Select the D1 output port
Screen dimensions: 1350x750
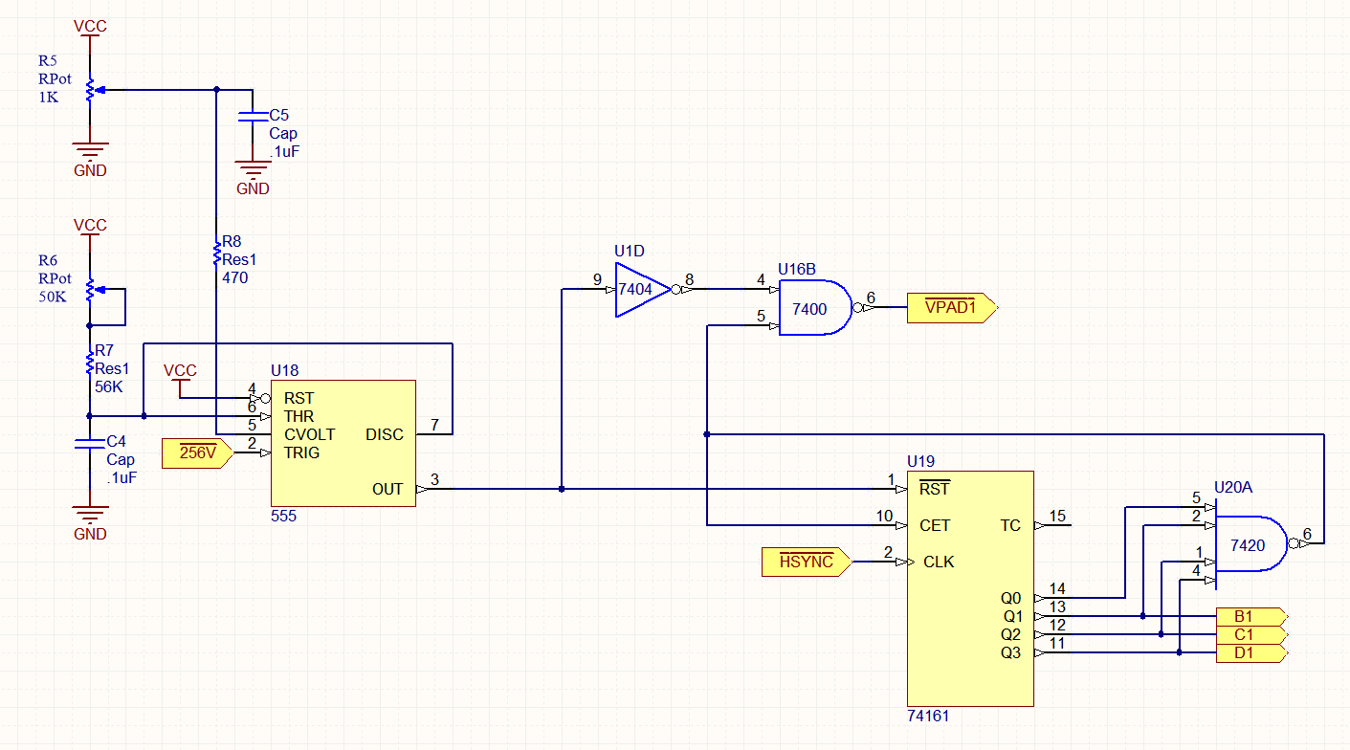[x=1251, y=653]
